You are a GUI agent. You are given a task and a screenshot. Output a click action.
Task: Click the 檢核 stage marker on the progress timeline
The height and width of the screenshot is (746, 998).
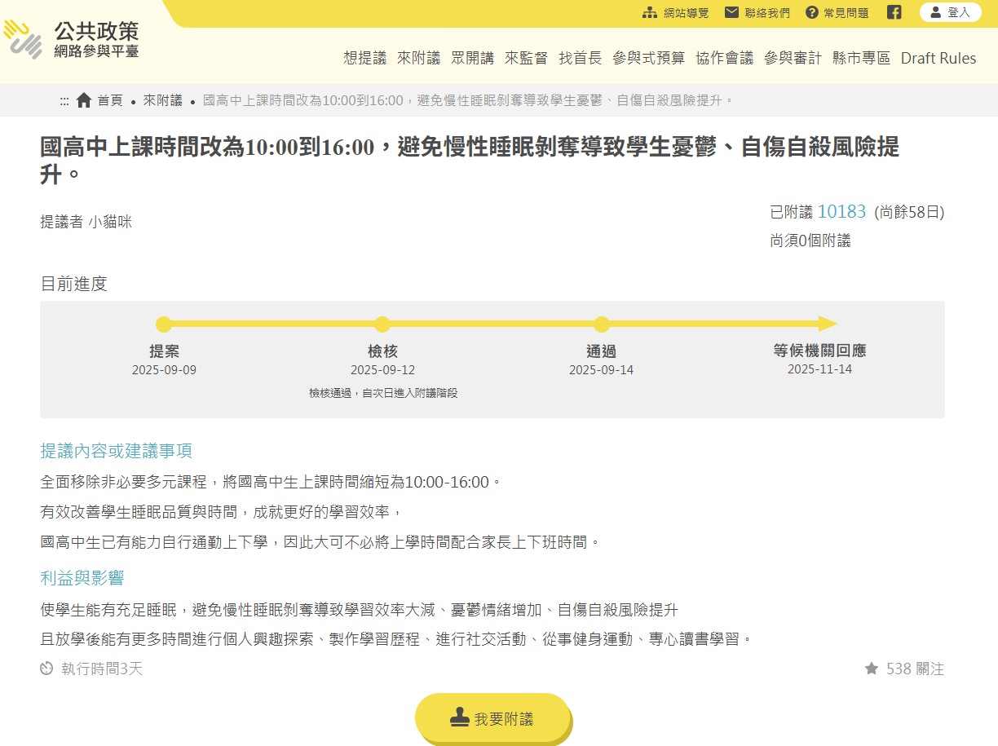click(382, 324)
